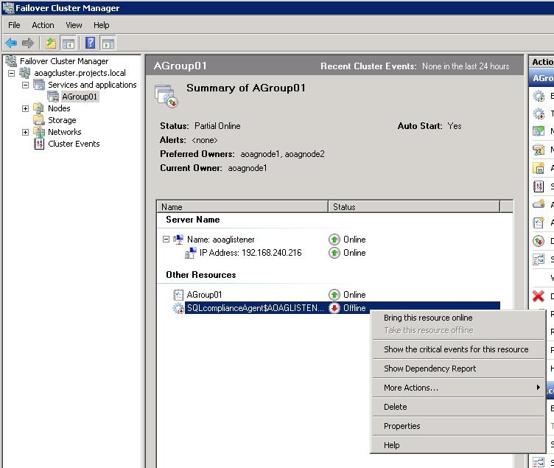Click the Current Owner value aoagnode1

point(248,168)
